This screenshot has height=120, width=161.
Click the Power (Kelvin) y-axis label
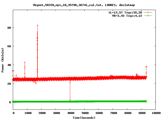pos(3,60)
